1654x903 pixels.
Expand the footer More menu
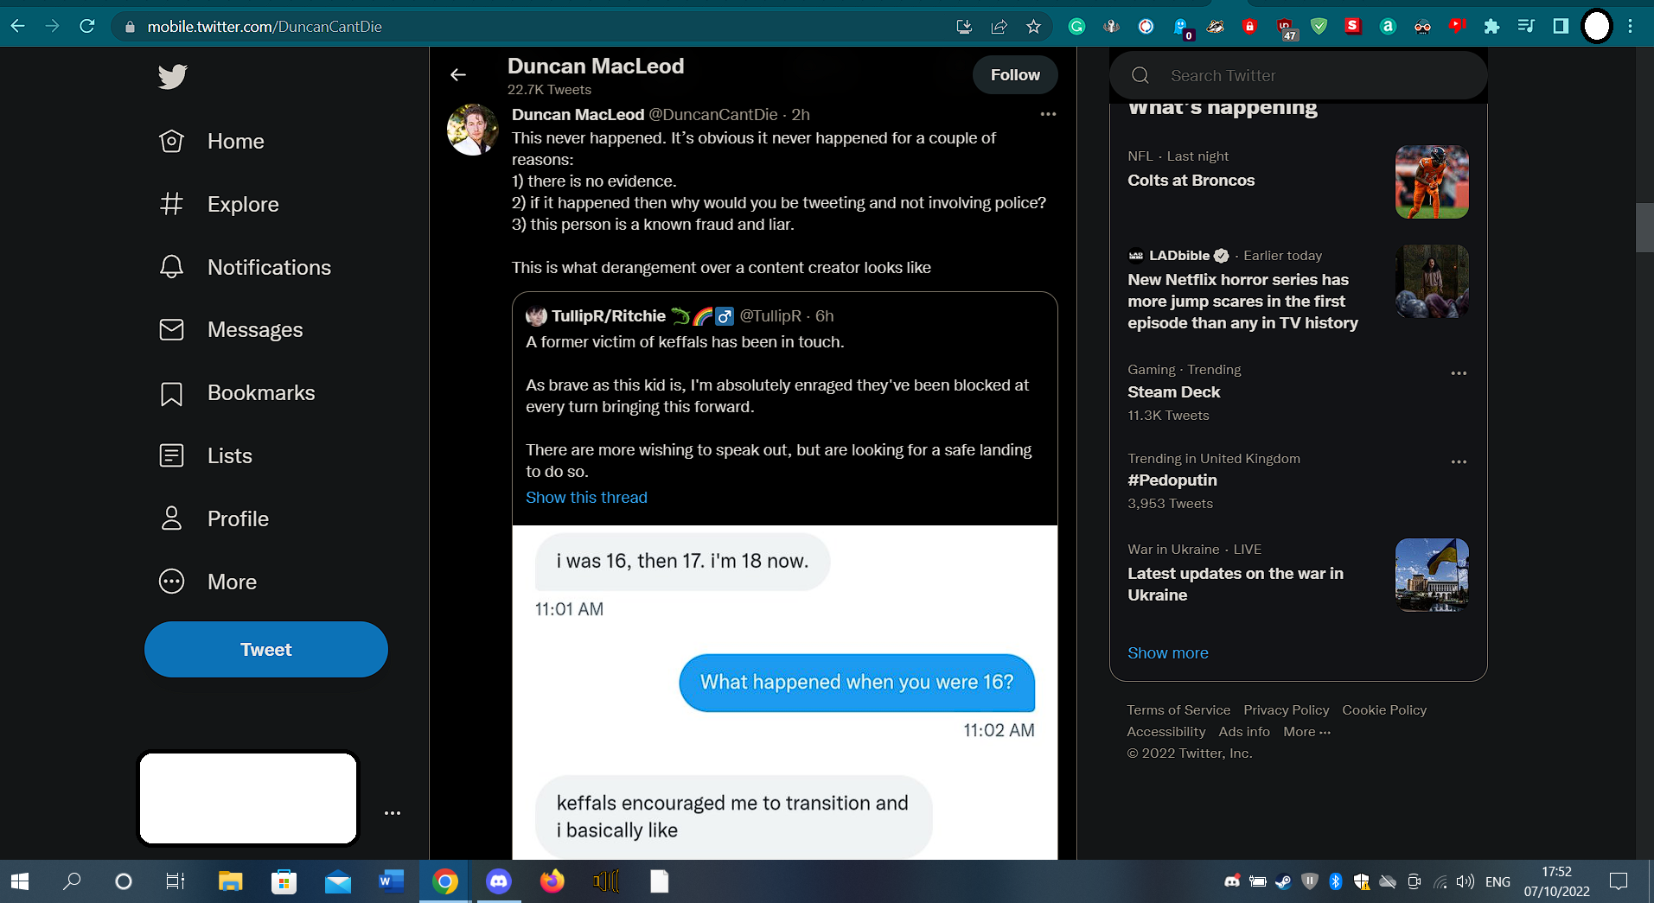pos(1306,732)
